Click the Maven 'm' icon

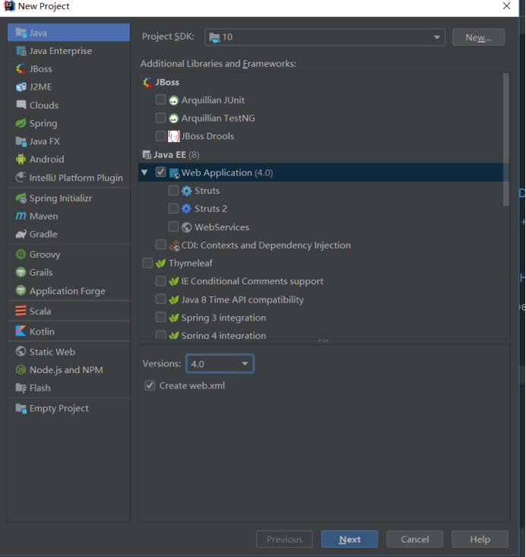pyautogui.click(x=21, y=216)
